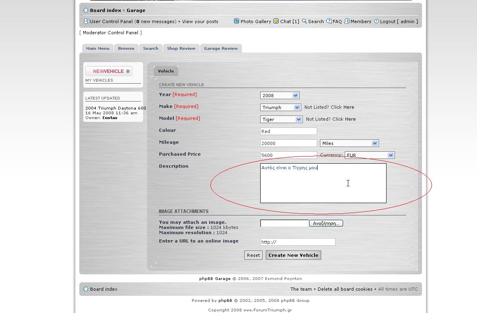
Task: Click the Reset button
Action: pos(253,255)
